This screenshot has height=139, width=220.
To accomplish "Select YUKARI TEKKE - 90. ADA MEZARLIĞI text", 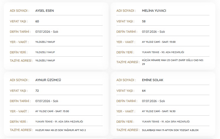I will click(x=163, y=52).
